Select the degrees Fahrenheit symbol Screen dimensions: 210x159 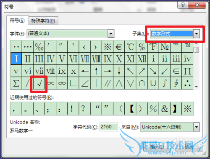[x=153, y=46]
